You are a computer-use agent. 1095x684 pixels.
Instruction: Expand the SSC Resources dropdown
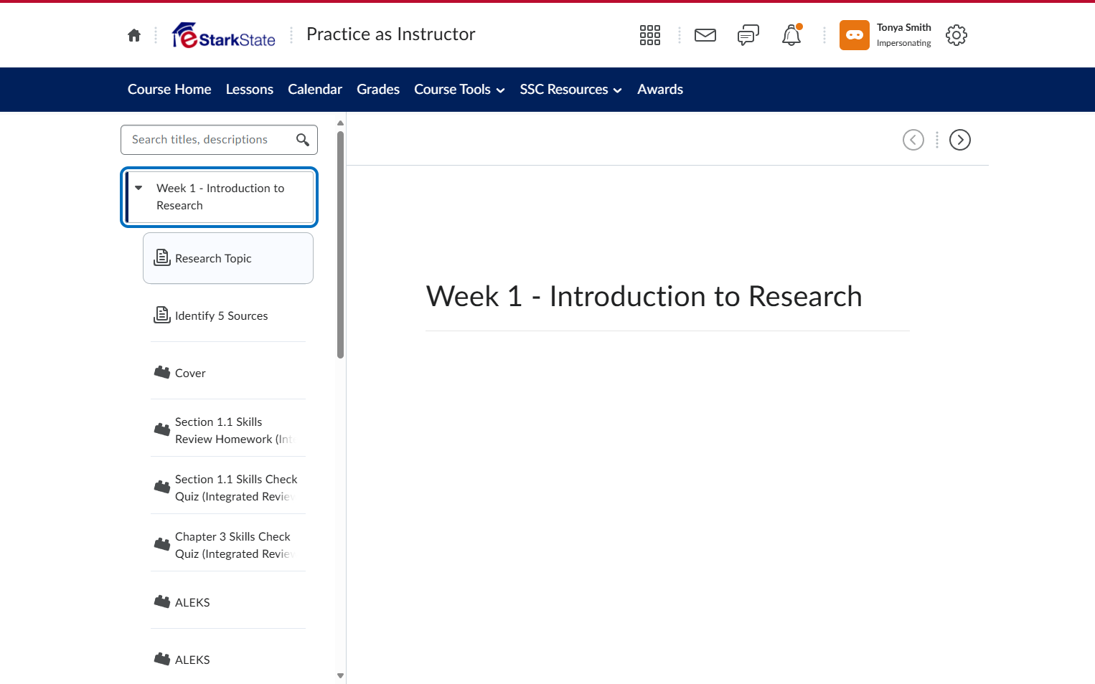tap(571, 90)
